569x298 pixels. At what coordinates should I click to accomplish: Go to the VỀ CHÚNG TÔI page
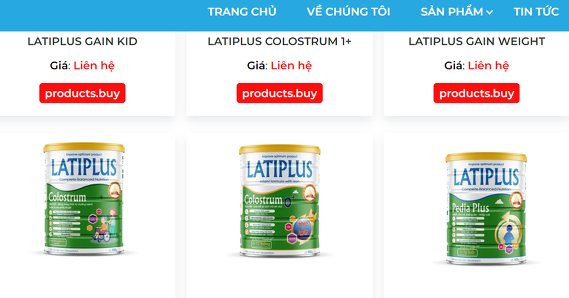pos(349,12)
